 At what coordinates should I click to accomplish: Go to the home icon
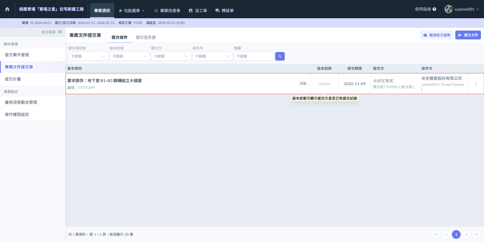[x=7, y=9]
